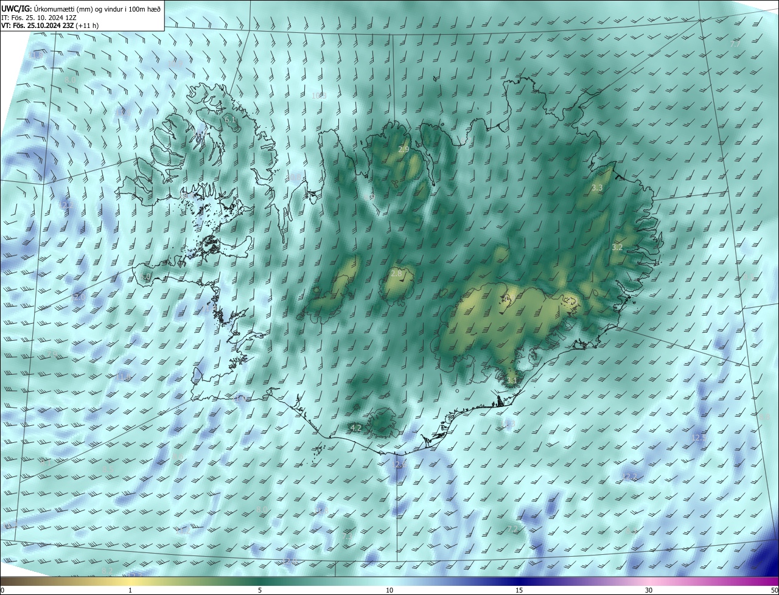Click the 2.9 value label in north Iceland
The height and width of the screenshot is (595, 779).
(x=403, y=149)
